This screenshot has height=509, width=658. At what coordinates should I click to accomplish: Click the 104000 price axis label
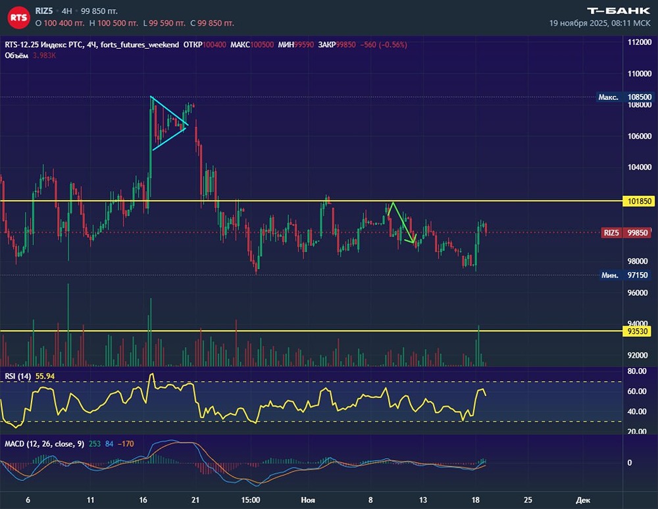tap(640, 167)
